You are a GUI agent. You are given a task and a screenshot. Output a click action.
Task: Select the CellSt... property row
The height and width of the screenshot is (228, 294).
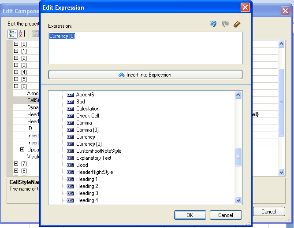pos(26,100)
